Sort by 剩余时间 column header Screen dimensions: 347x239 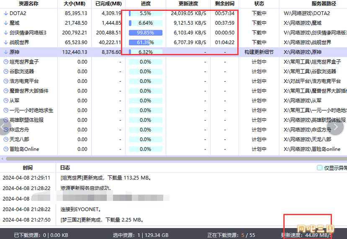tap(225, 4)
